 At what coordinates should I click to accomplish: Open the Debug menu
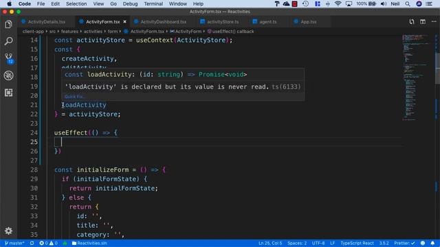point(130,3)
